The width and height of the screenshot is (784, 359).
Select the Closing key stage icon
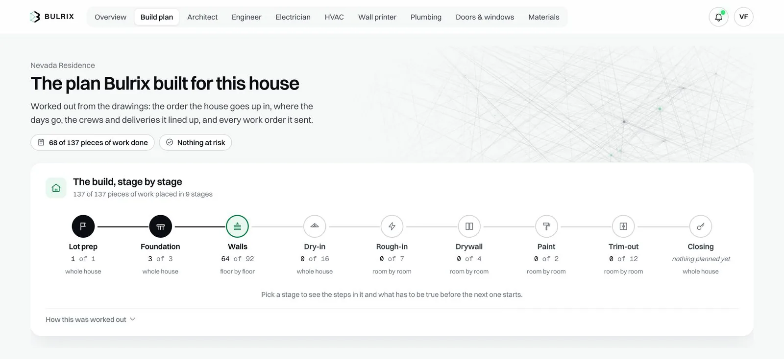click(x=701, y=226)
